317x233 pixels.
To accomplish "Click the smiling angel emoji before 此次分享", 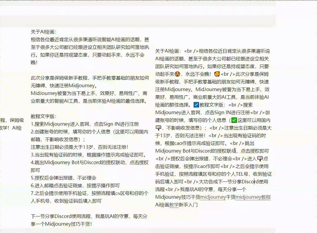I will tap(217, 74).
